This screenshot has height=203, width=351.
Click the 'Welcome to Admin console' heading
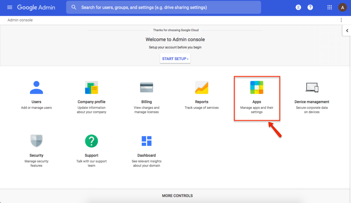pos(175,40)
